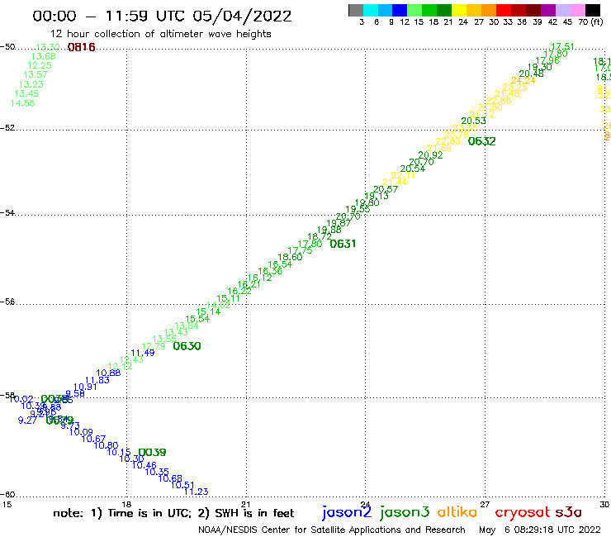Select the 0631 pass time label

tap(343, 244)
